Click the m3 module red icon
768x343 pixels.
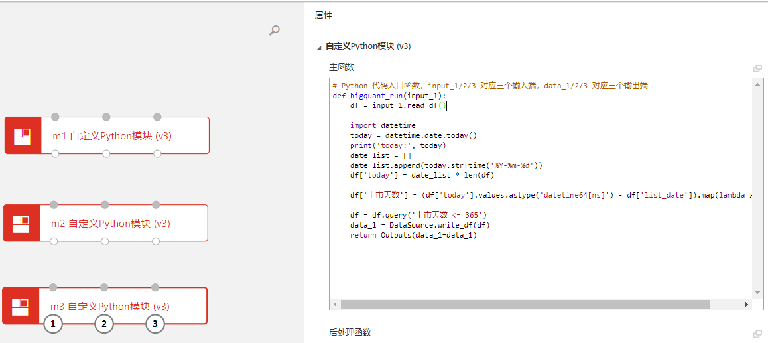[21, 306]
